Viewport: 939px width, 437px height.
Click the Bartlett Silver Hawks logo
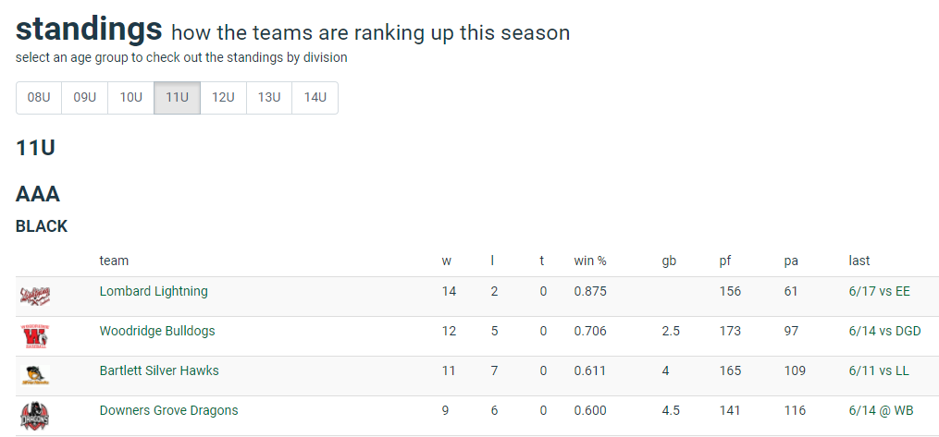tap(35, 375)
